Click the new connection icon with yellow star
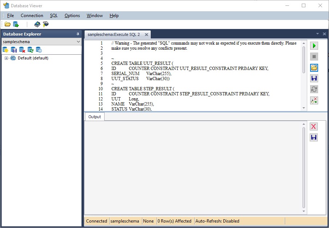This screenshot has width=329, height=228. click(5, 50)
